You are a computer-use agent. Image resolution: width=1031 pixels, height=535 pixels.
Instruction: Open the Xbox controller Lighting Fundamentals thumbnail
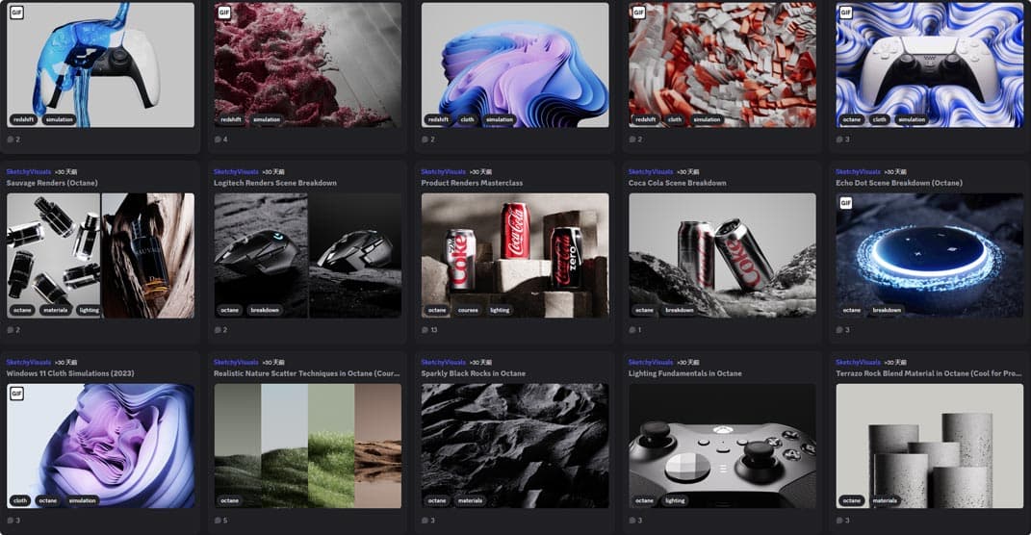pos(722,446)
